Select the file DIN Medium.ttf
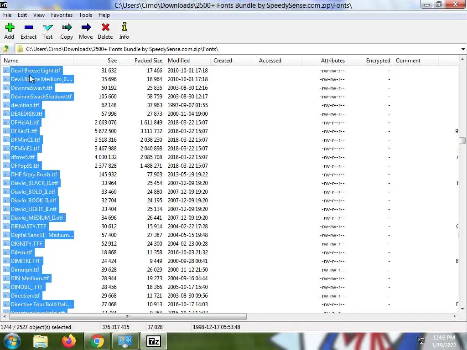Viewport: 467px width, 350px height. pyautogui.click(x=30, y=278)
